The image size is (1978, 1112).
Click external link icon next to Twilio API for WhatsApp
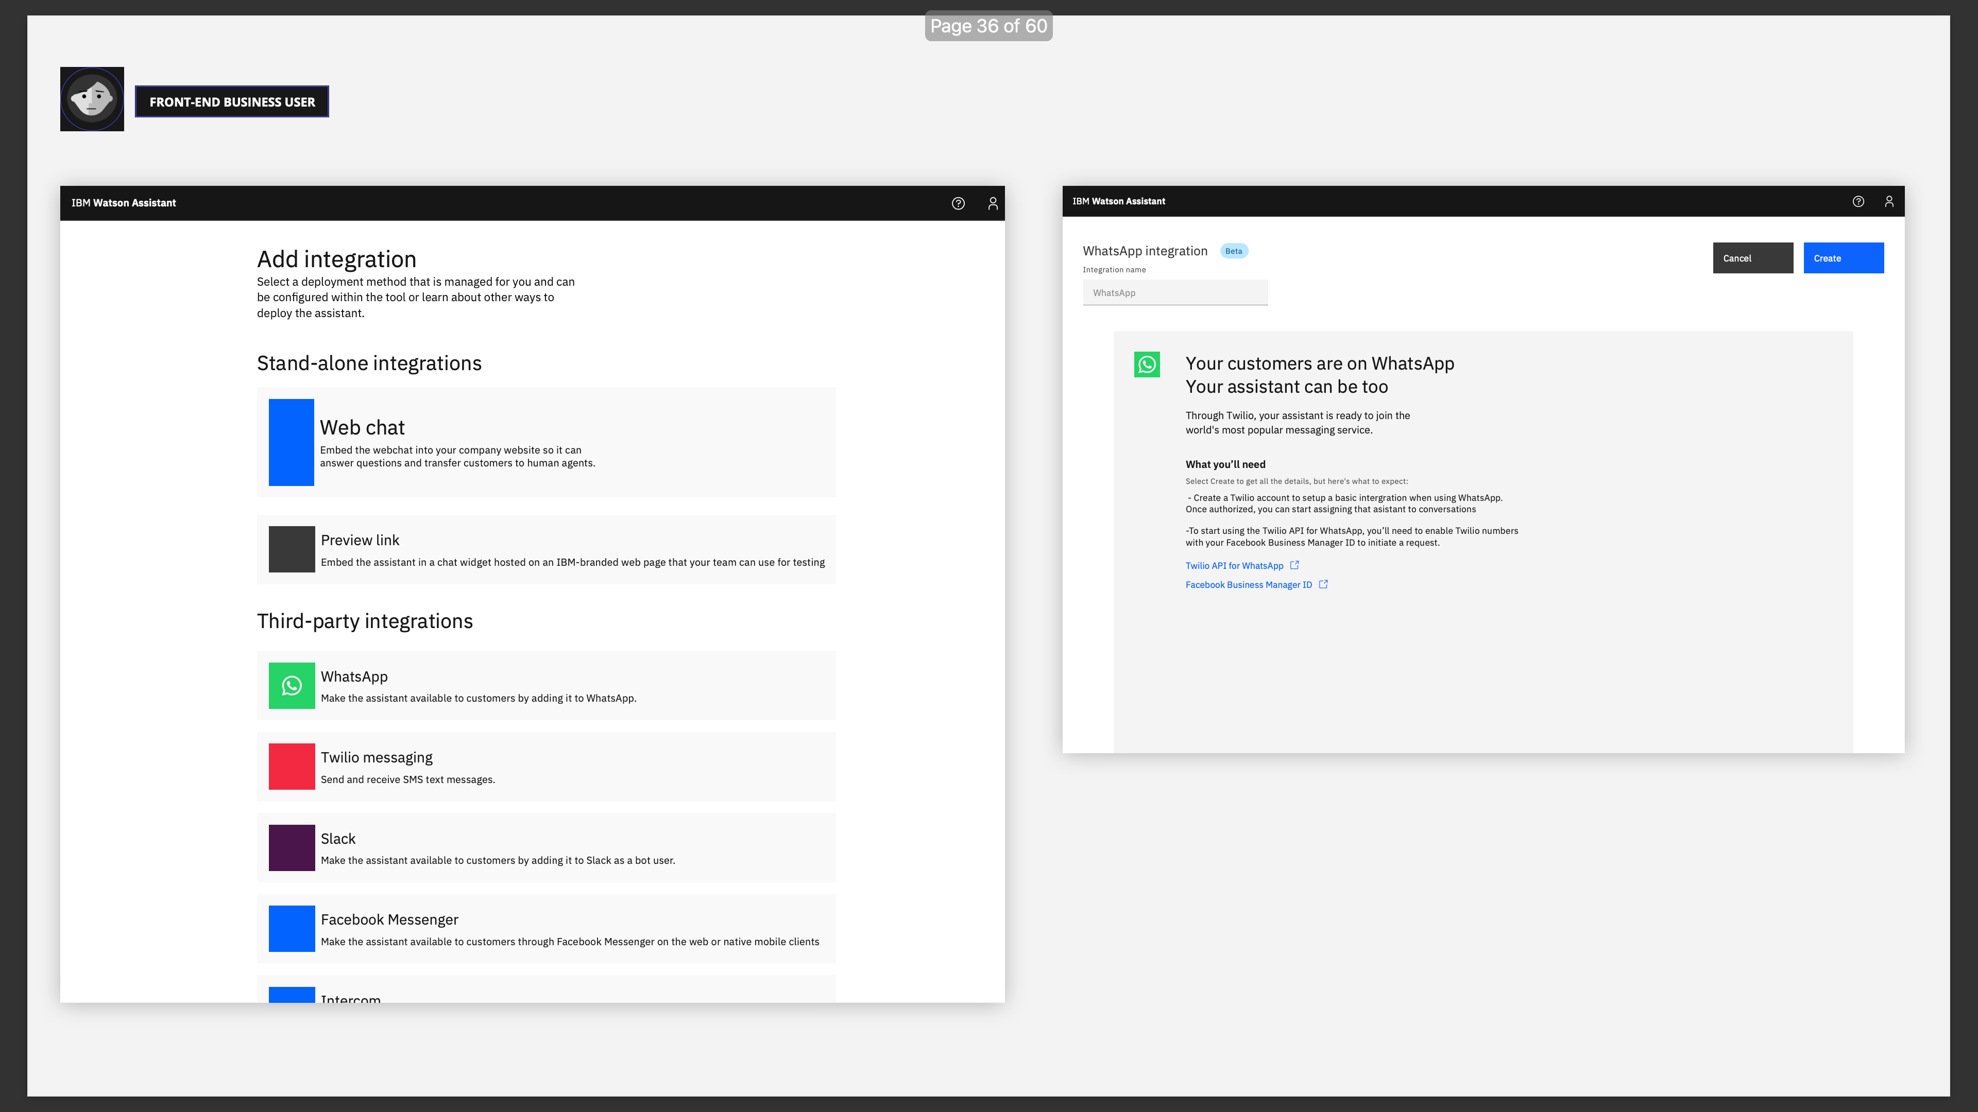[x=1294, y=565]
